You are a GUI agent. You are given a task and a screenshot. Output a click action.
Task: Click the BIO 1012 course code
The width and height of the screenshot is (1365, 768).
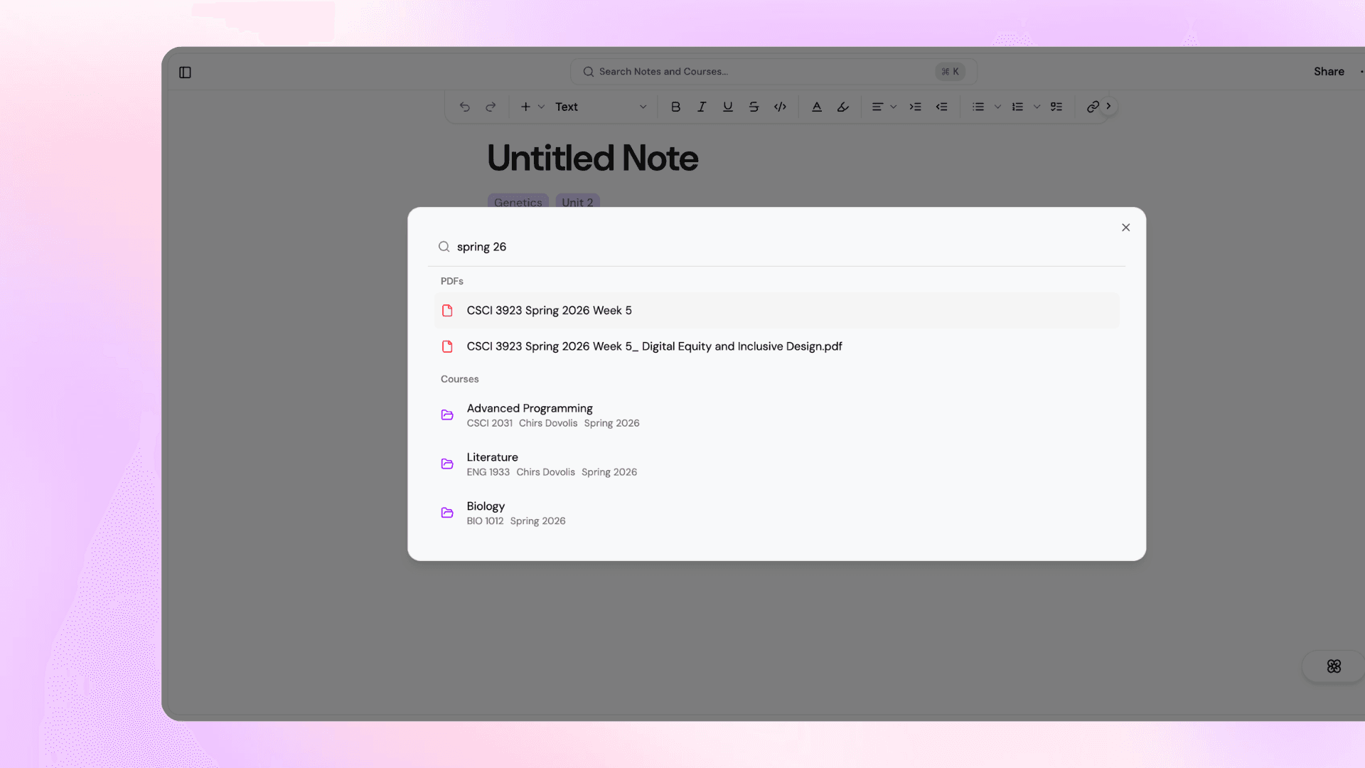pos(485,521)
